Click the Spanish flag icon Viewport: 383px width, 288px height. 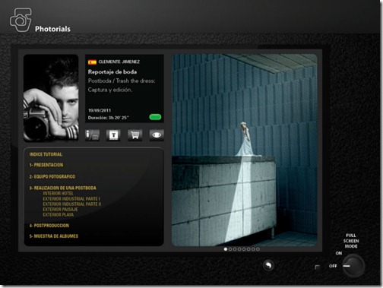[x=92, y=62]
